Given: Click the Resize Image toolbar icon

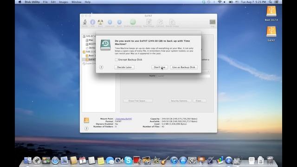Looking at the screenshot, I should tap(172, 22).
